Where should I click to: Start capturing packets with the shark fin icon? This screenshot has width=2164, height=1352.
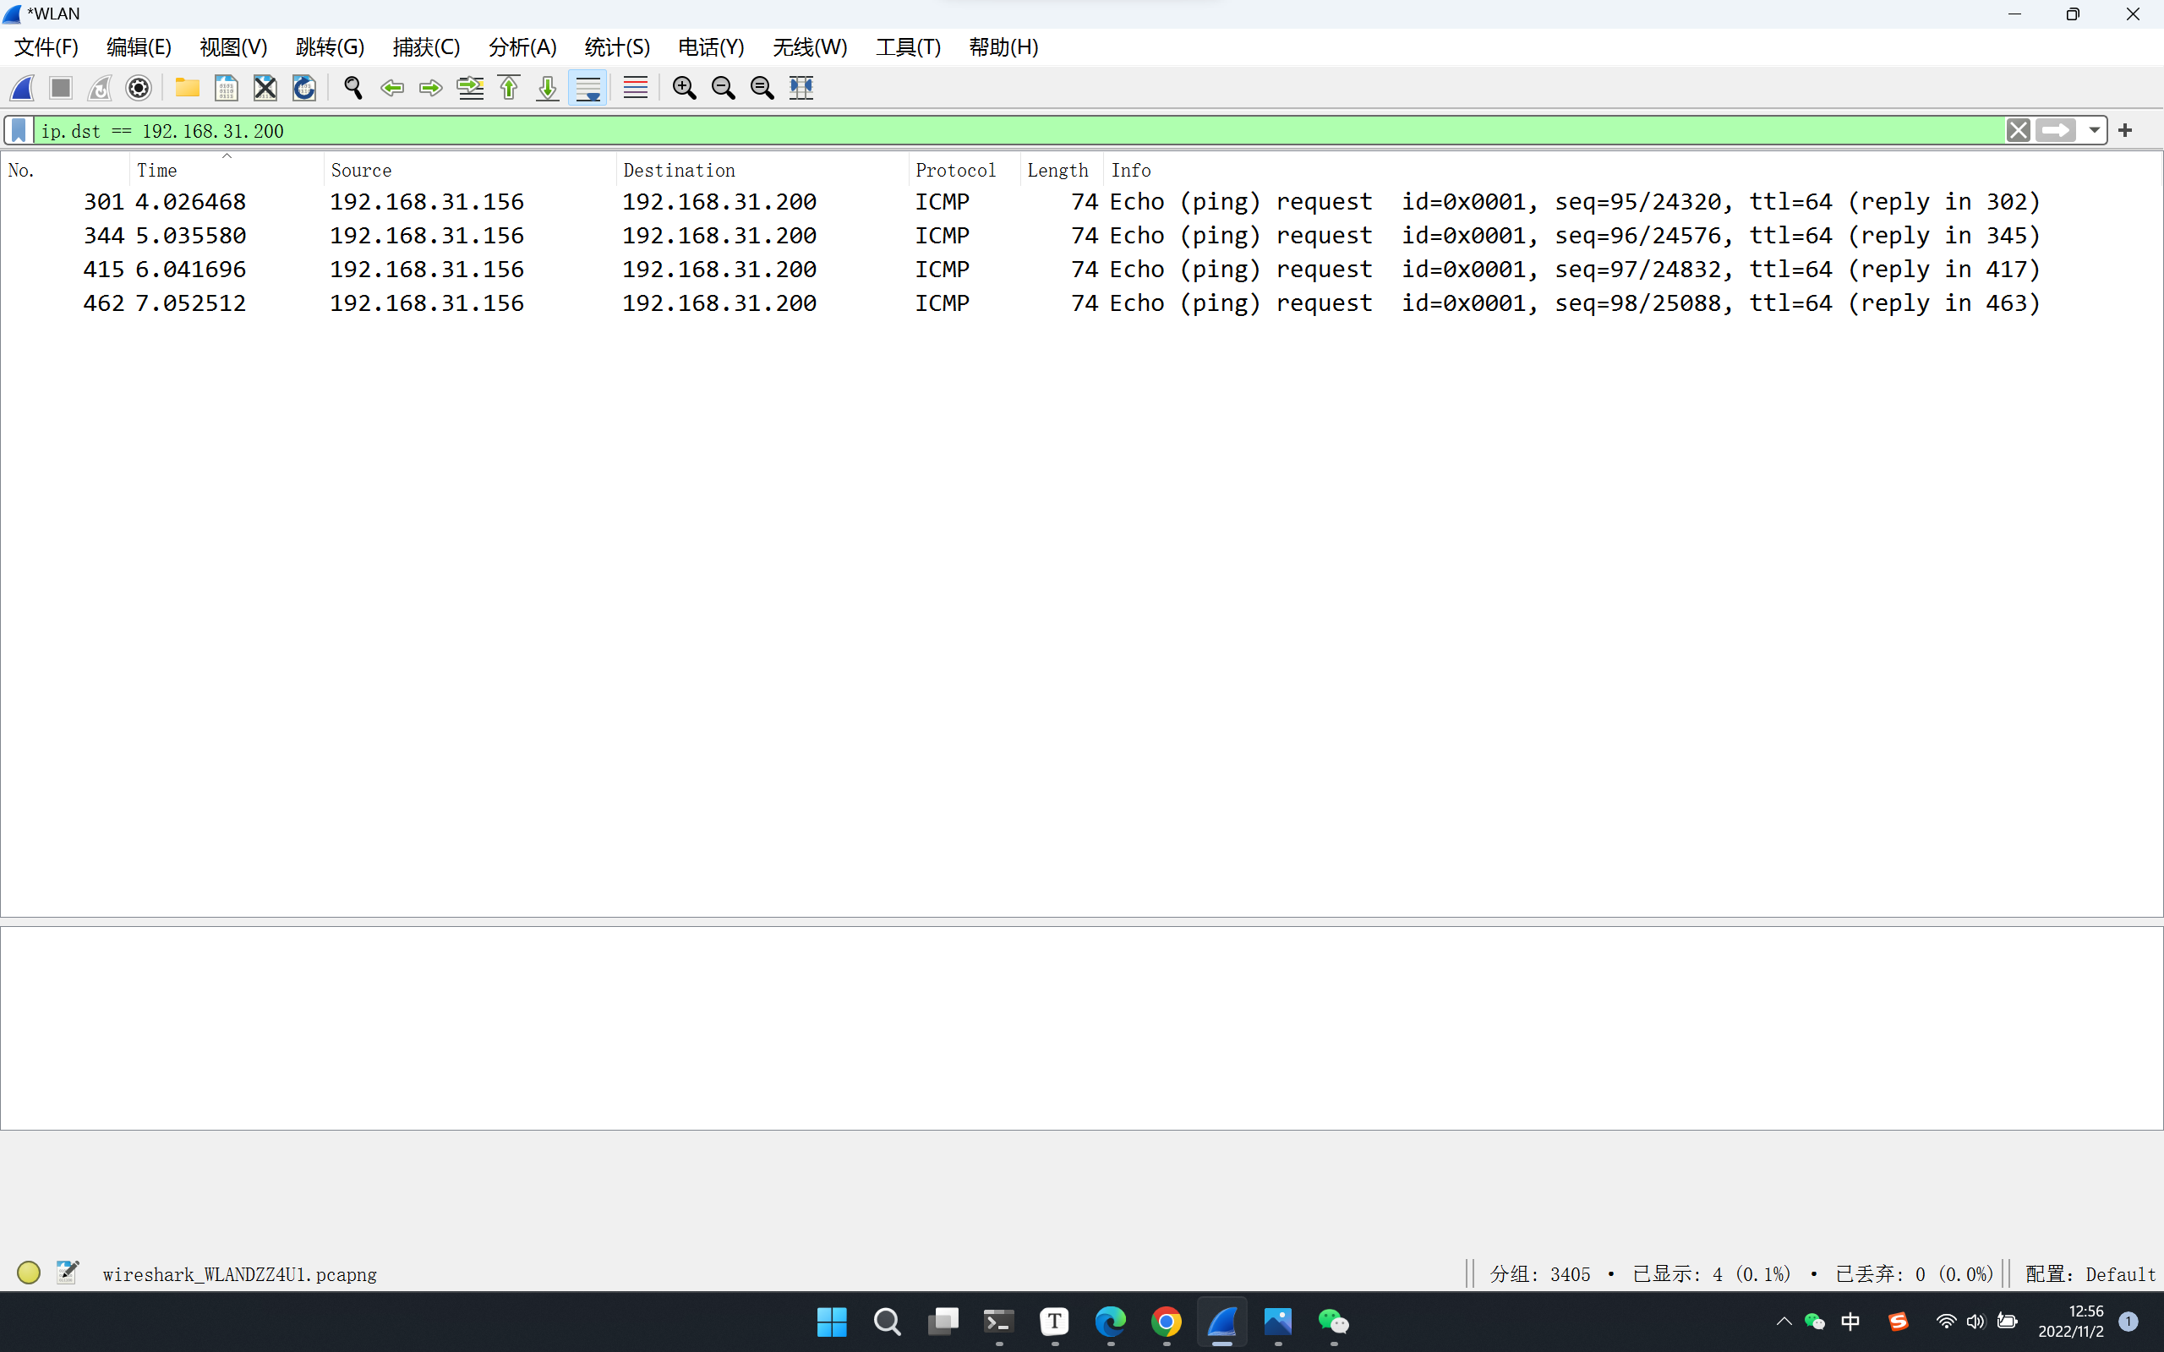click(x=22, y=88)
